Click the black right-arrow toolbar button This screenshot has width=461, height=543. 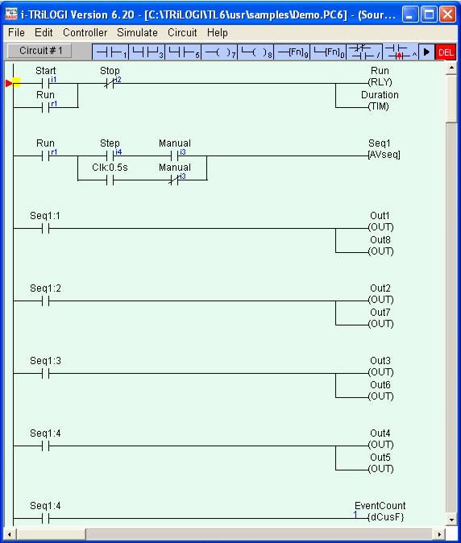426,52
